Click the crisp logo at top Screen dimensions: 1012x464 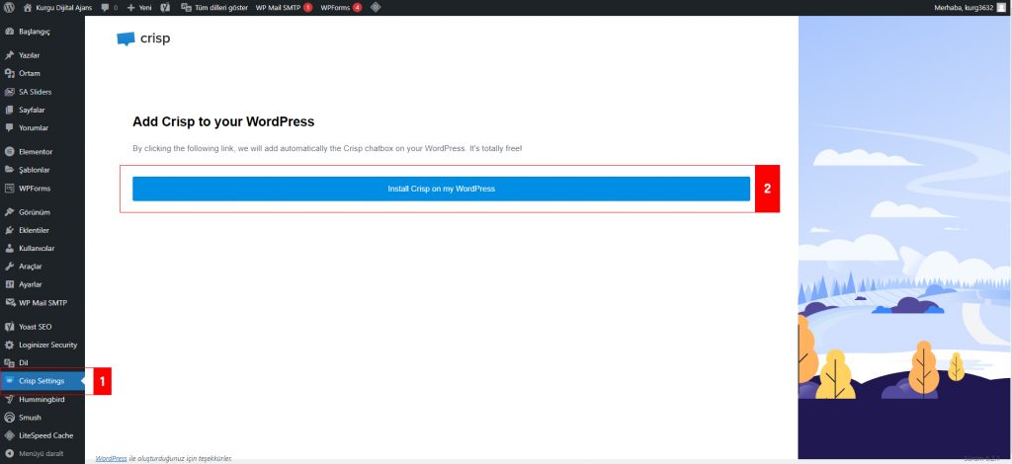143,39
